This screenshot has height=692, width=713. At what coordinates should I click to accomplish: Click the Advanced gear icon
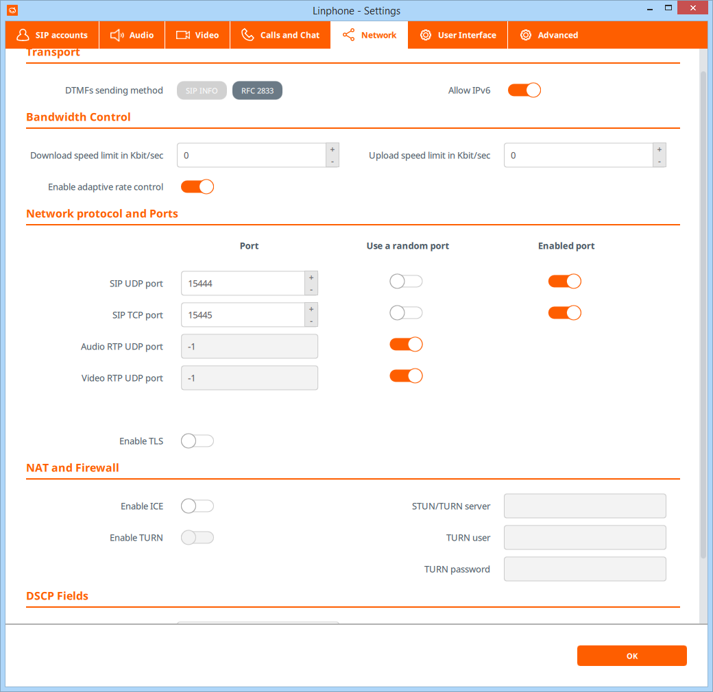pos(525,35)
